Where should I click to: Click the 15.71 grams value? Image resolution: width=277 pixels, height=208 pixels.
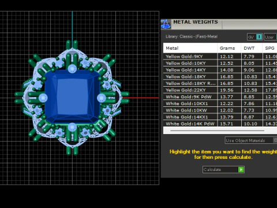(227, 124)
